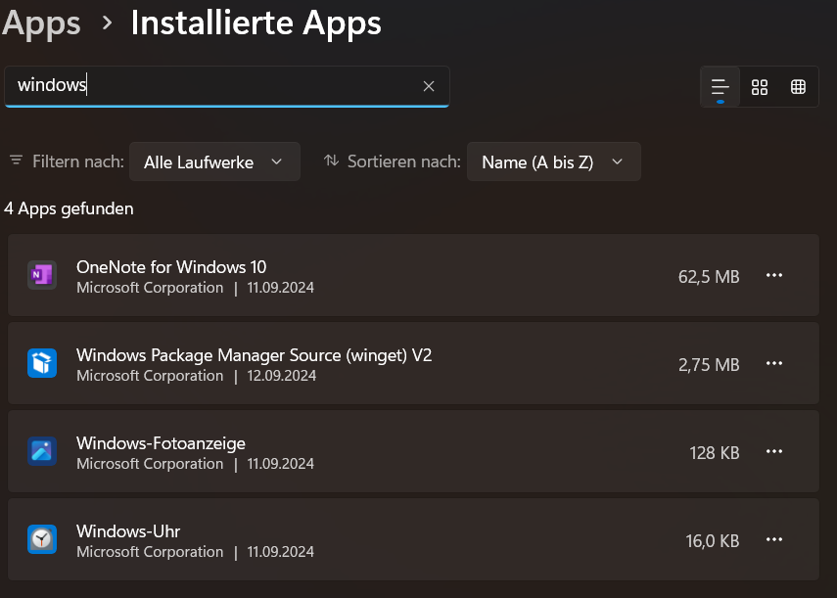The height and width of the screenshot is (598, 837).
Task: Switch to list view layout
Action: tap(721, 87)
